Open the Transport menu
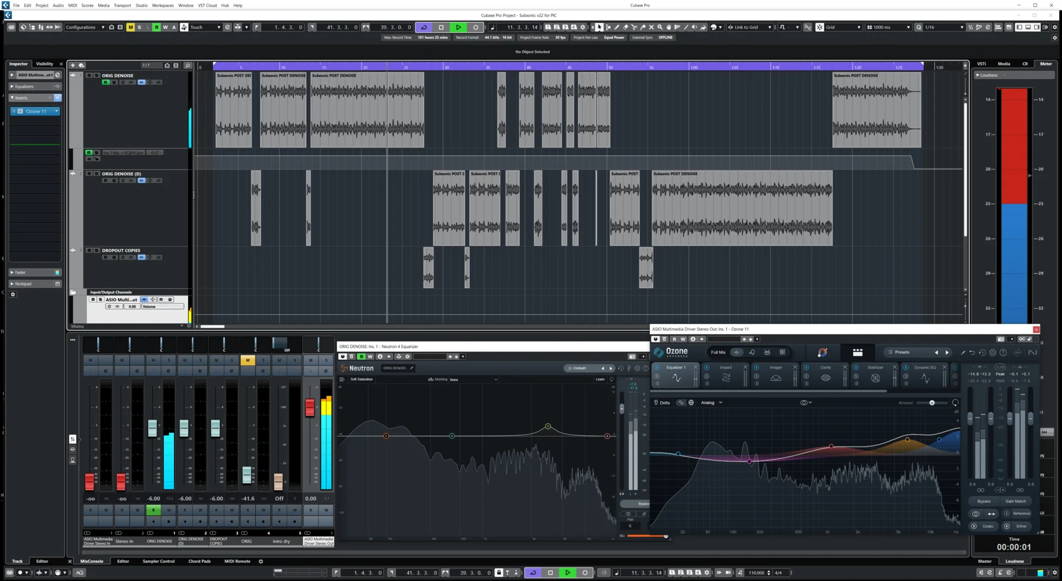The width and height of the screenshot is (1062, 581). pyautogui.click(x=122, y=5)
